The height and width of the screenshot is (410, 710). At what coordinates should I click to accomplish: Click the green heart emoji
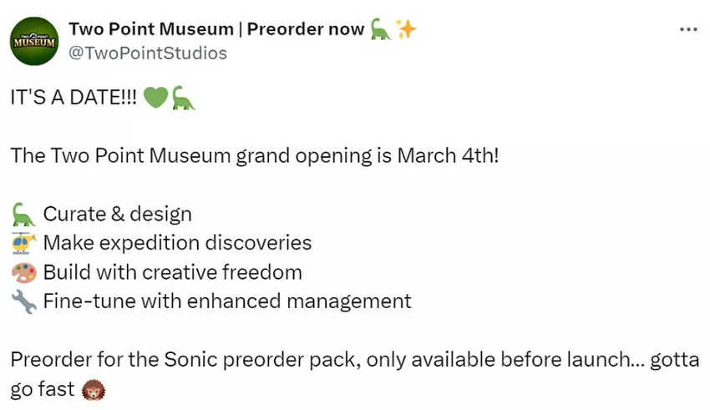coord(155,98)
